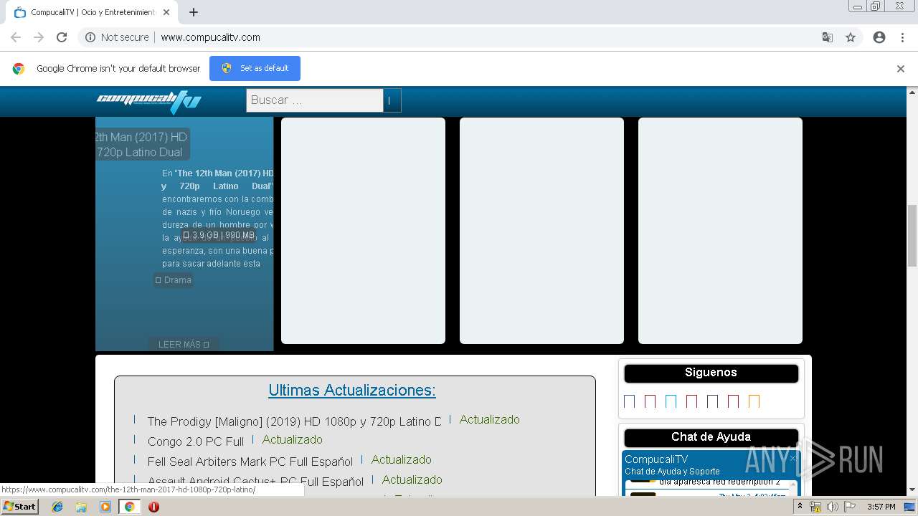Translate this page via address bar icon

point(828,37)
